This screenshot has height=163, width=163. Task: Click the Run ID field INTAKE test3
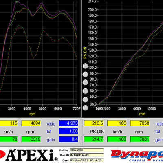click(x=87, y=155)
